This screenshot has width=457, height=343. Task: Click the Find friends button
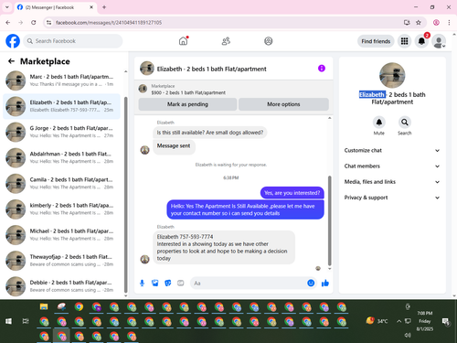click(376, 41)
